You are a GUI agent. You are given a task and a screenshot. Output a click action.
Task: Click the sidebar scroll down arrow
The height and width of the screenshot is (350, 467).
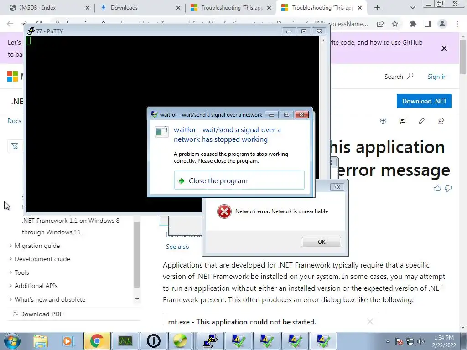point(137,299)
